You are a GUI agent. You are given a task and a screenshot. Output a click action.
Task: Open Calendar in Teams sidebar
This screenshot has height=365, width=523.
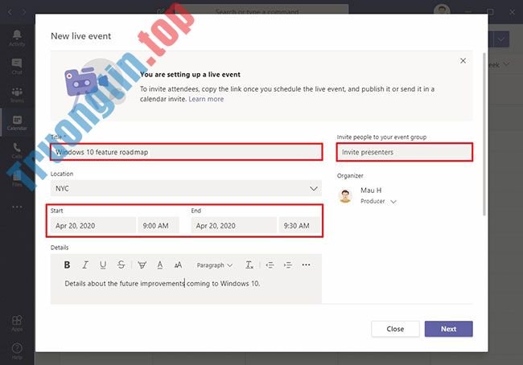[17, 123]
